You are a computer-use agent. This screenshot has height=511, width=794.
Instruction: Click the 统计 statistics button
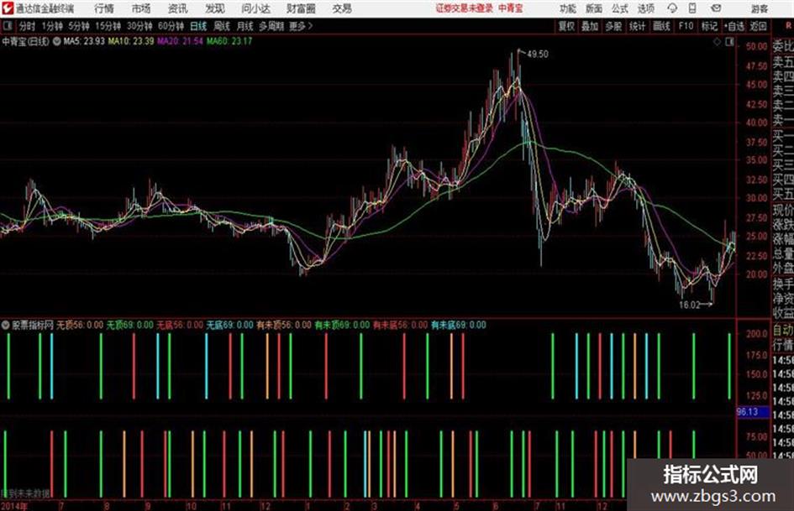point(637,26)
